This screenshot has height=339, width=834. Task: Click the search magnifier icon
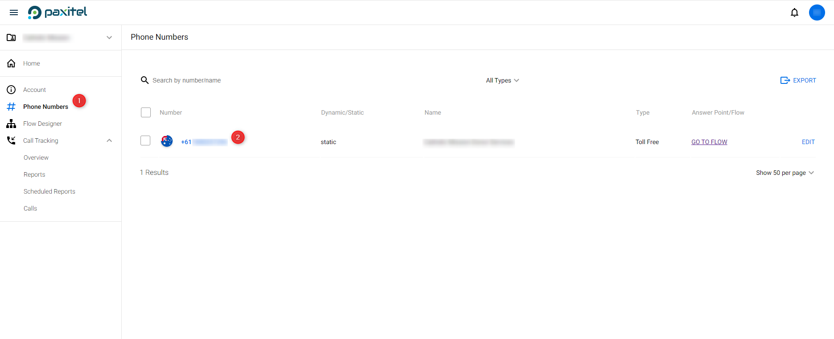(145, 80)
